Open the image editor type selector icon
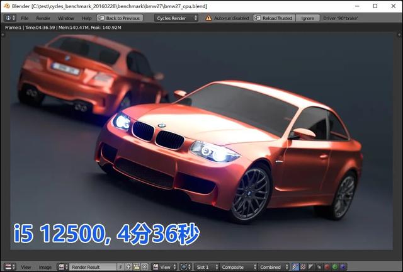403x272 pixels. (10, 267)
